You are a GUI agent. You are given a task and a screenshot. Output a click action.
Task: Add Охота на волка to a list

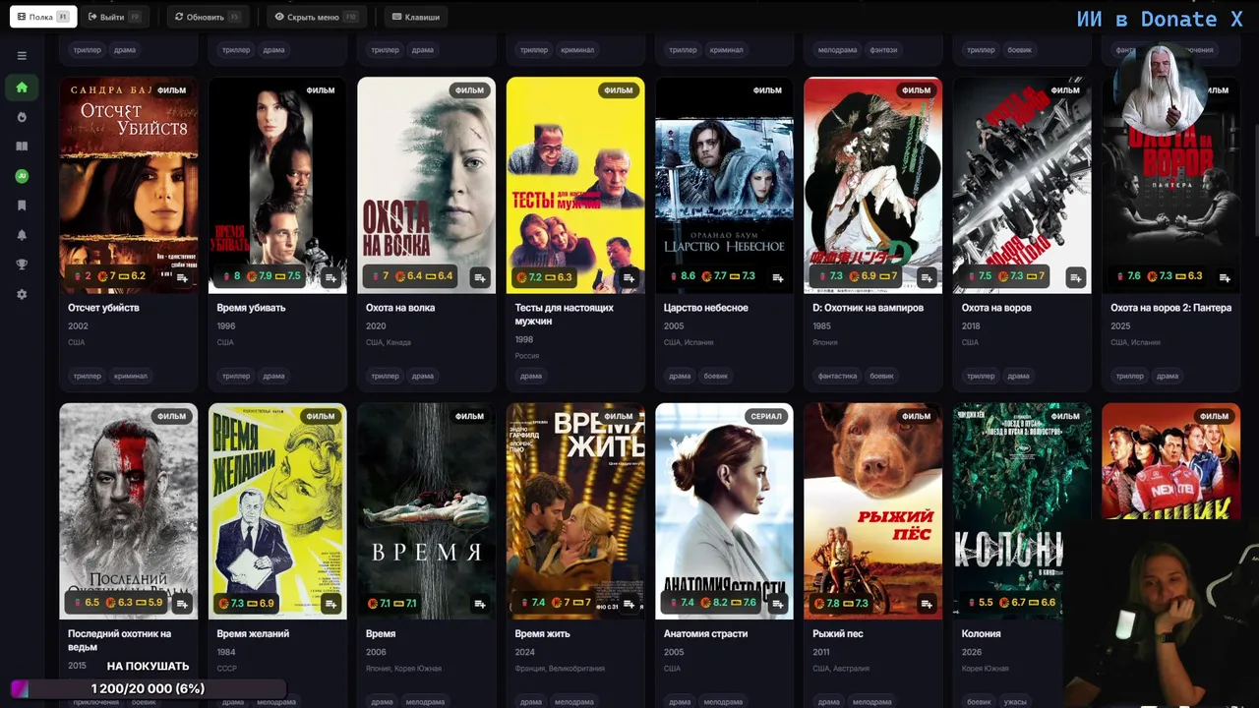point(480,277)
